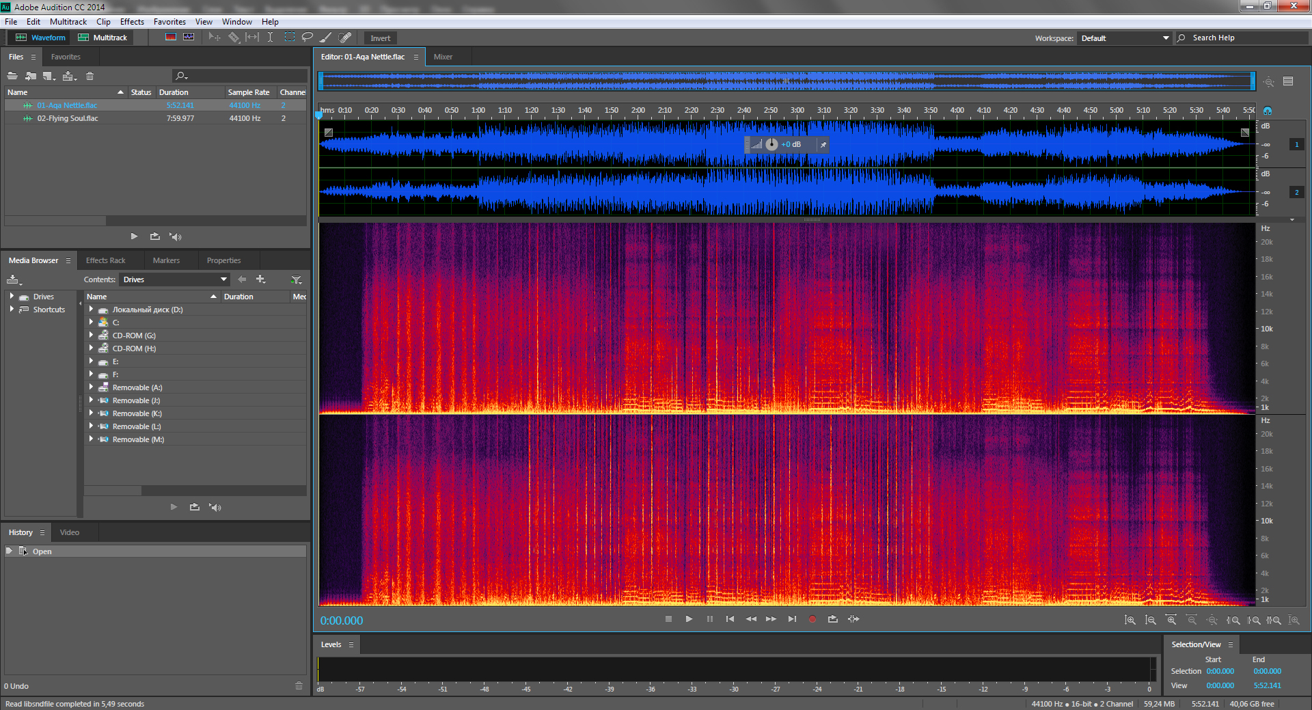Open the Workspace Default dropdown
Viewport: 1312px width, 710px height.
[1125, 38]
